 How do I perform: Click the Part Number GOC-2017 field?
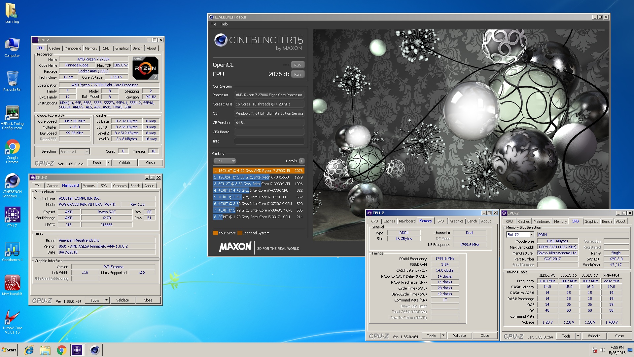pos(557,259)
